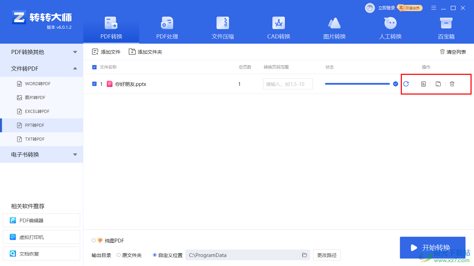Expand the PDF转换其他 section
Image resolution: width=474 pixels, height=266 pixels.
[x=42, y=52]
